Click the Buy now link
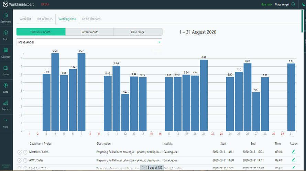This screenshot has height=171, width=306. [x=266, y=4]
